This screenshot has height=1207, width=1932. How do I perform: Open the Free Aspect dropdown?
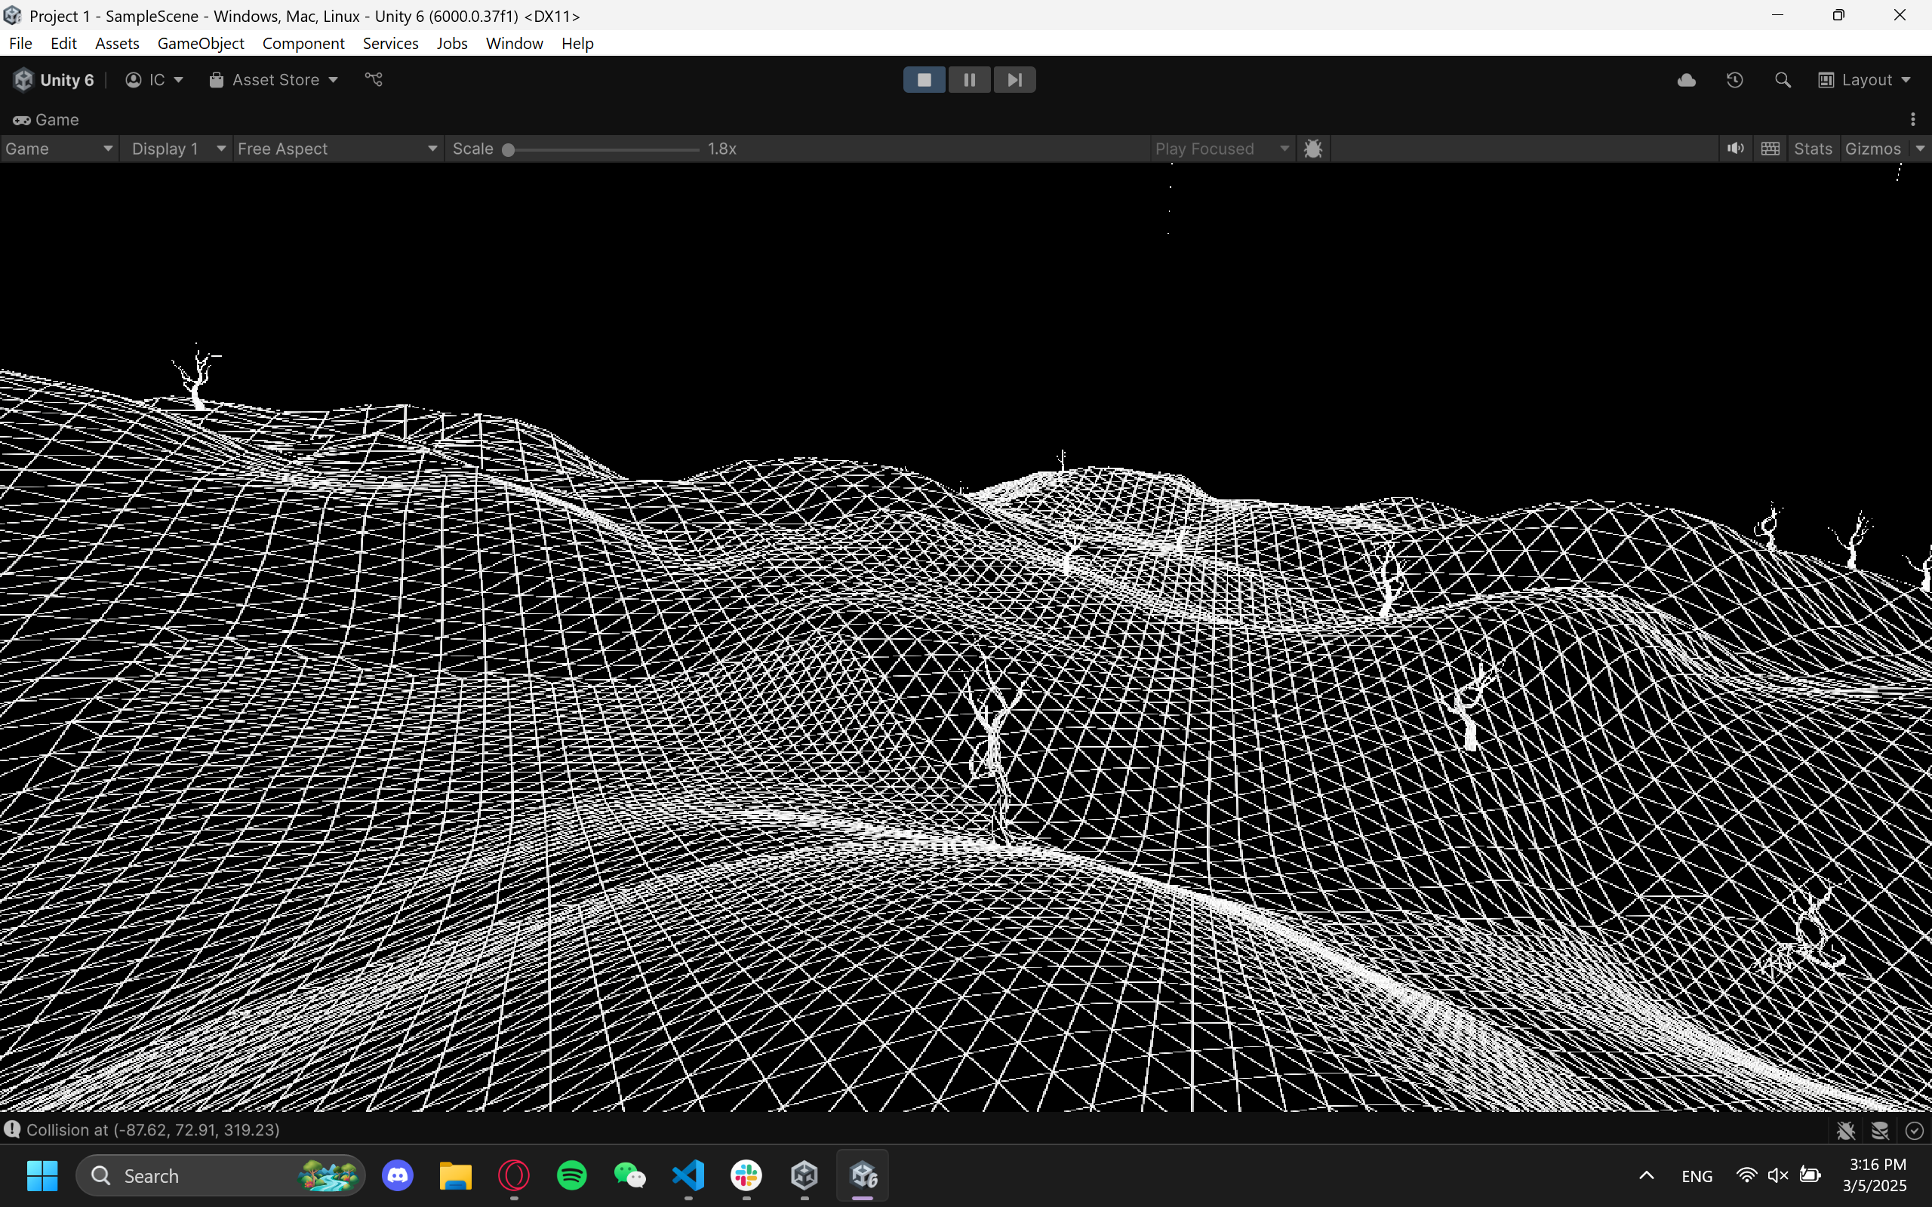(x=337, y=149)
